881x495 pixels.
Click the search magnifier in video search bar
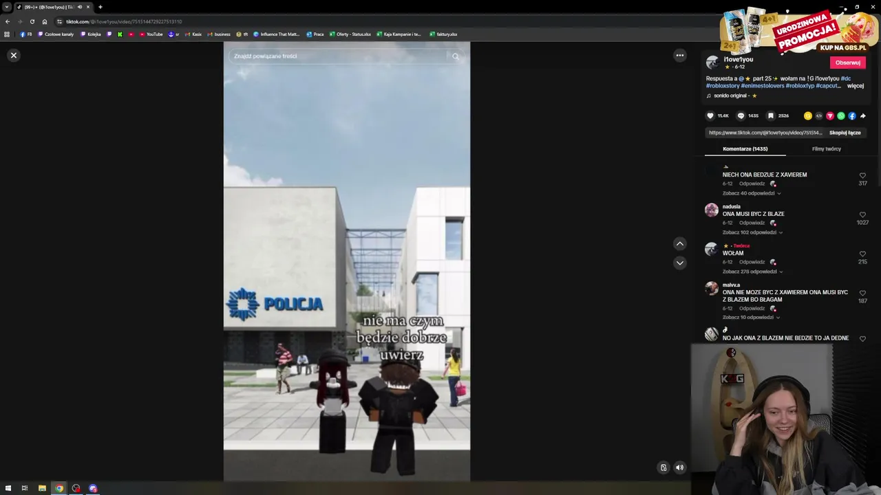456,56
